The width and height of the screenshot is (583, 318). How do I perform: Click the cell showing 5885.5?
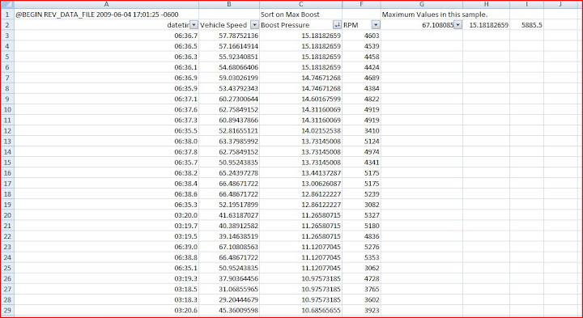coord(526,25)
